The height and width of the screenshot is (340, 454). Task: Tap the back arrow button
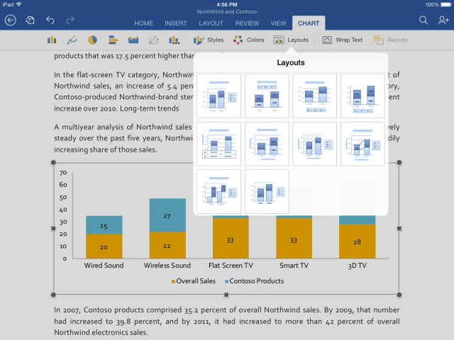(10, 21)
